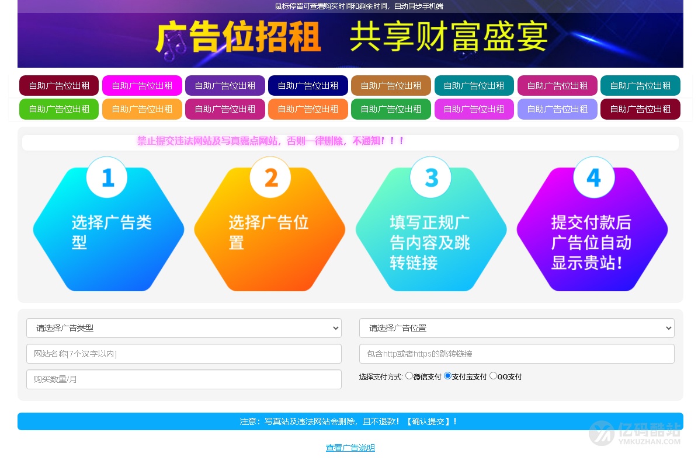Click the 购买数量/月 input field

pyautogui.click(x=184, y=379)
